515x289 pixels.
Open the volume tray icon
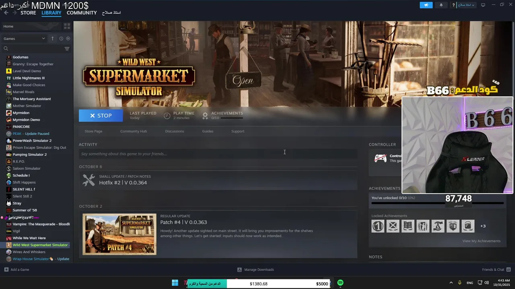[x=487, y=283]
